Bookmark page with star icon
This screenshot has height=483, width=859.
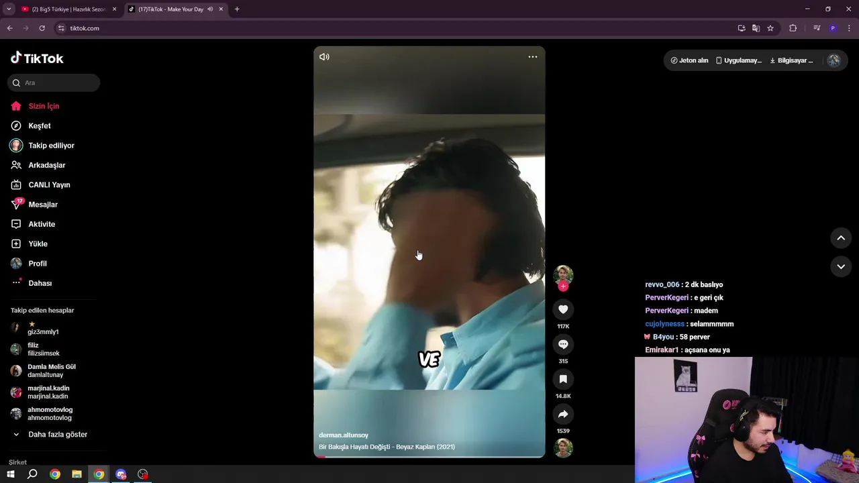point(770,28)
